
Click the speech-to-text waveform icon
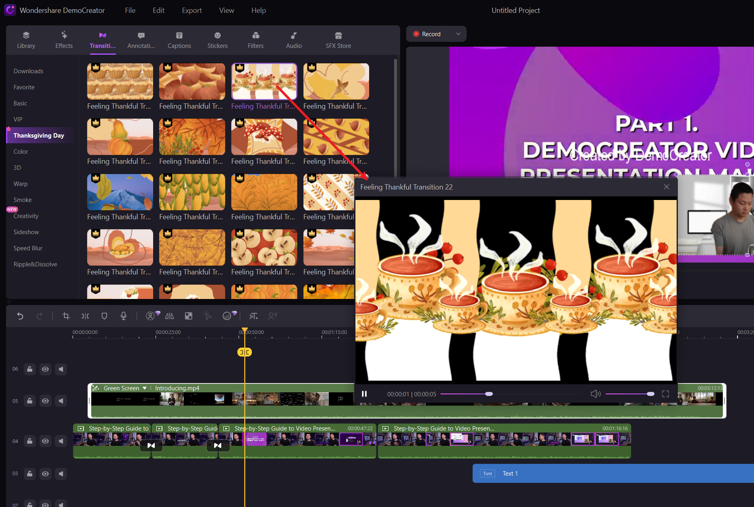(253, 316)
